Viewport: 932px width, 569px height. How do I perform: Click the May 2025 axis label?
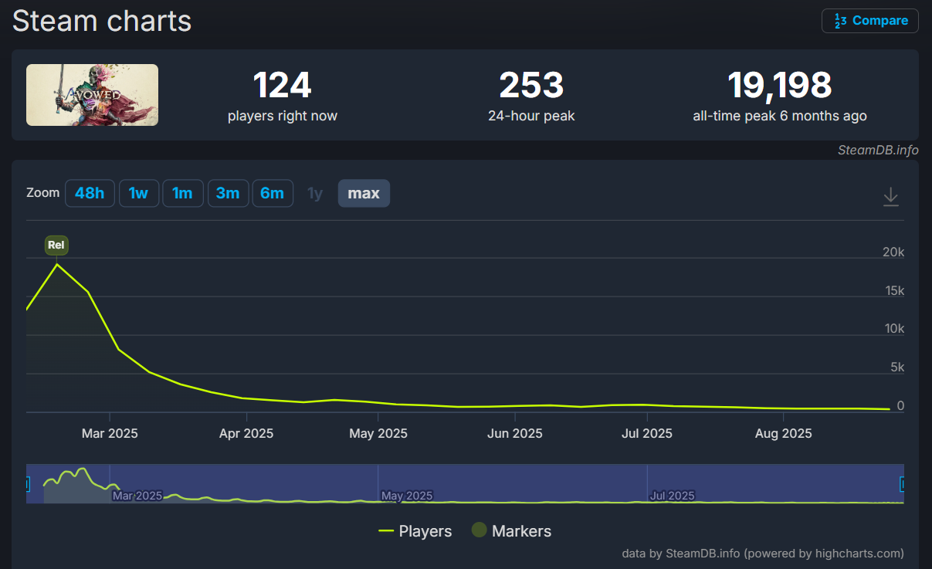(x=378, y=433)
